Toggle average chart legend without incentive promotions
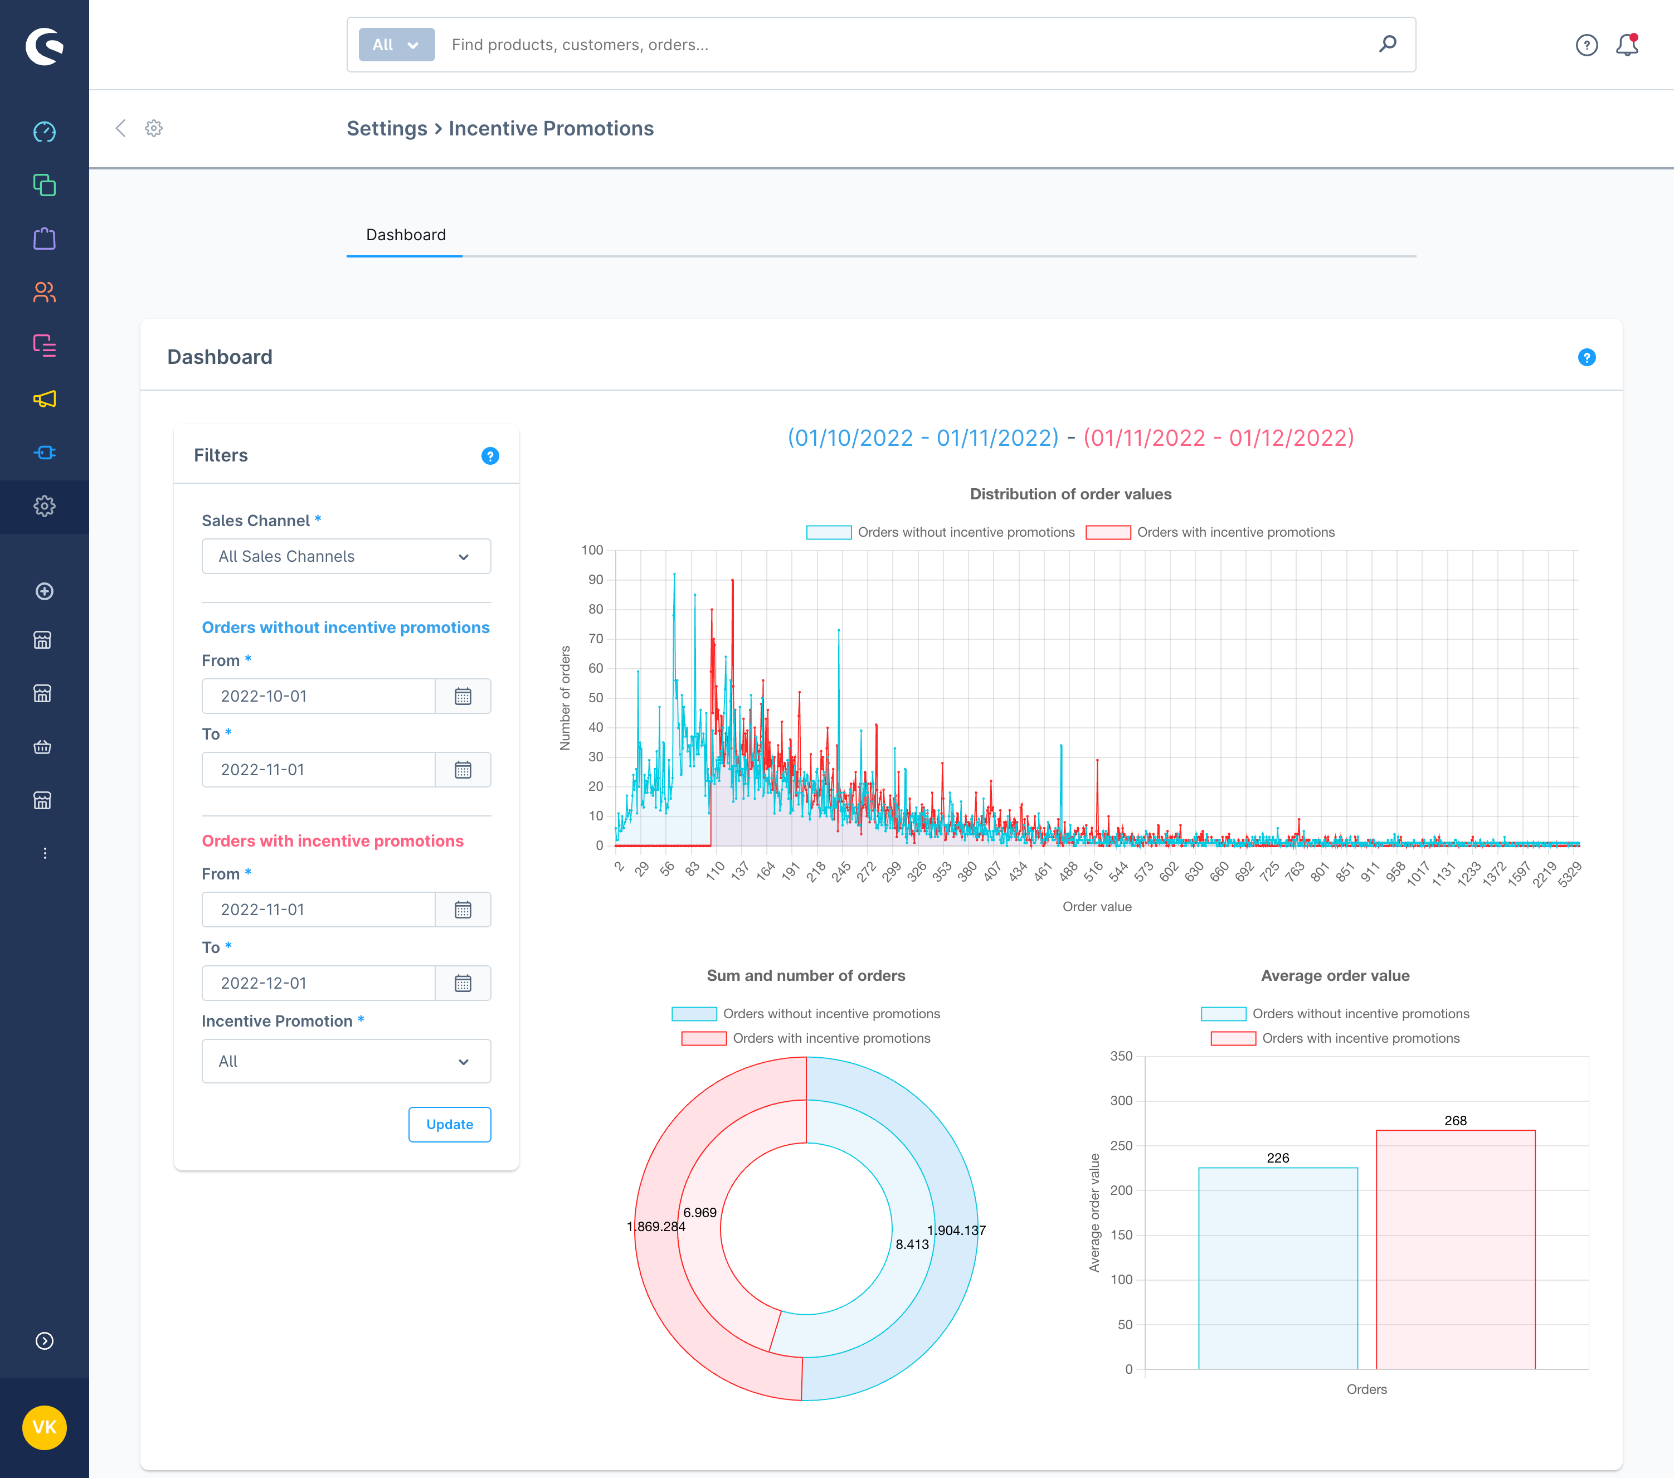This screenshot has width=1674, height=1478. pyautogui.click(x=1335, y=1014)
